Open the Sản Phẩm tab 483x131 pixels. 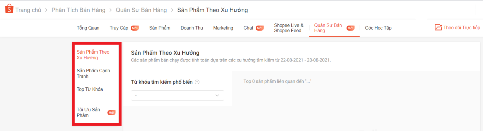160,28
